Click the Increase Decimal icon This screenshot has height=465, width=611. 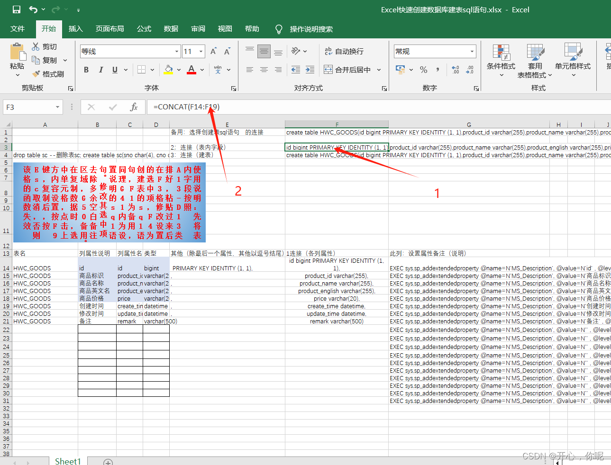pos(456,70)
